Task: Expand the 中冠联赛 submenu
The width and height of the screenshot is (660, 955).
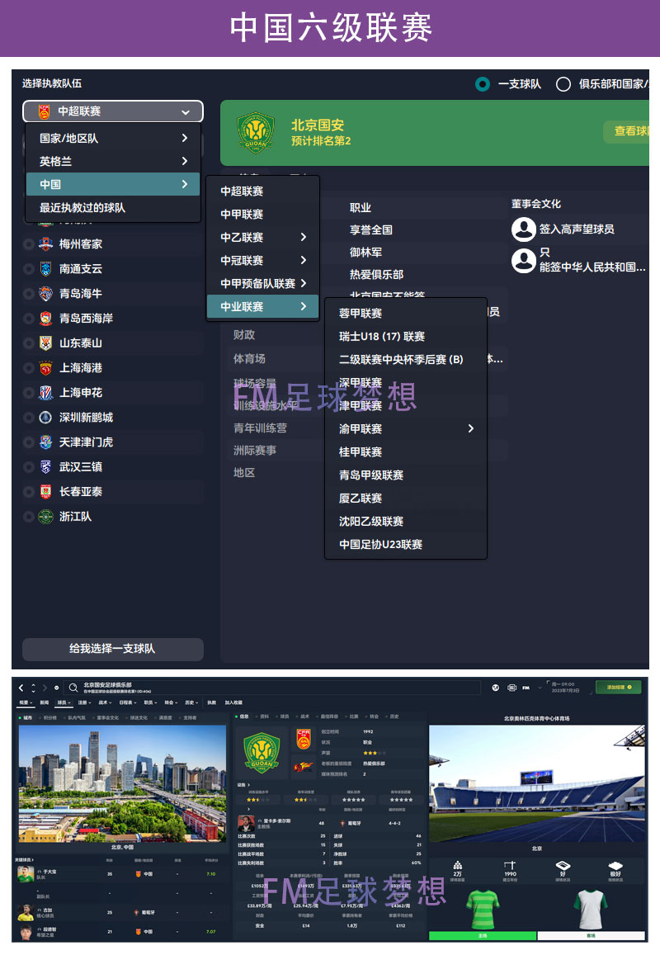Action: (x=262, y=261)
